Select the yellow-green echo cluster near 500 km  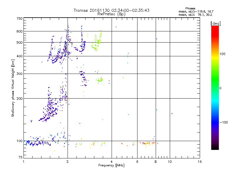click(97, 40)
